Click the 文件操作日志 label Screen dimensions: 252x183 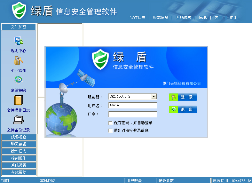tap(18, 110)
